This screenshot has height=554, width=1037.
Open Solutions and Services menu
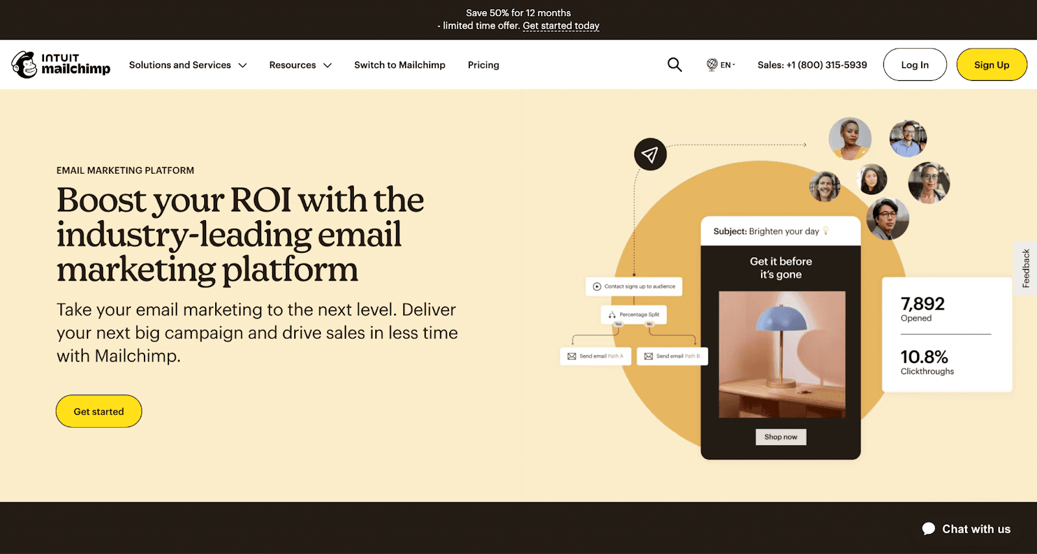(x=188, y=65)
